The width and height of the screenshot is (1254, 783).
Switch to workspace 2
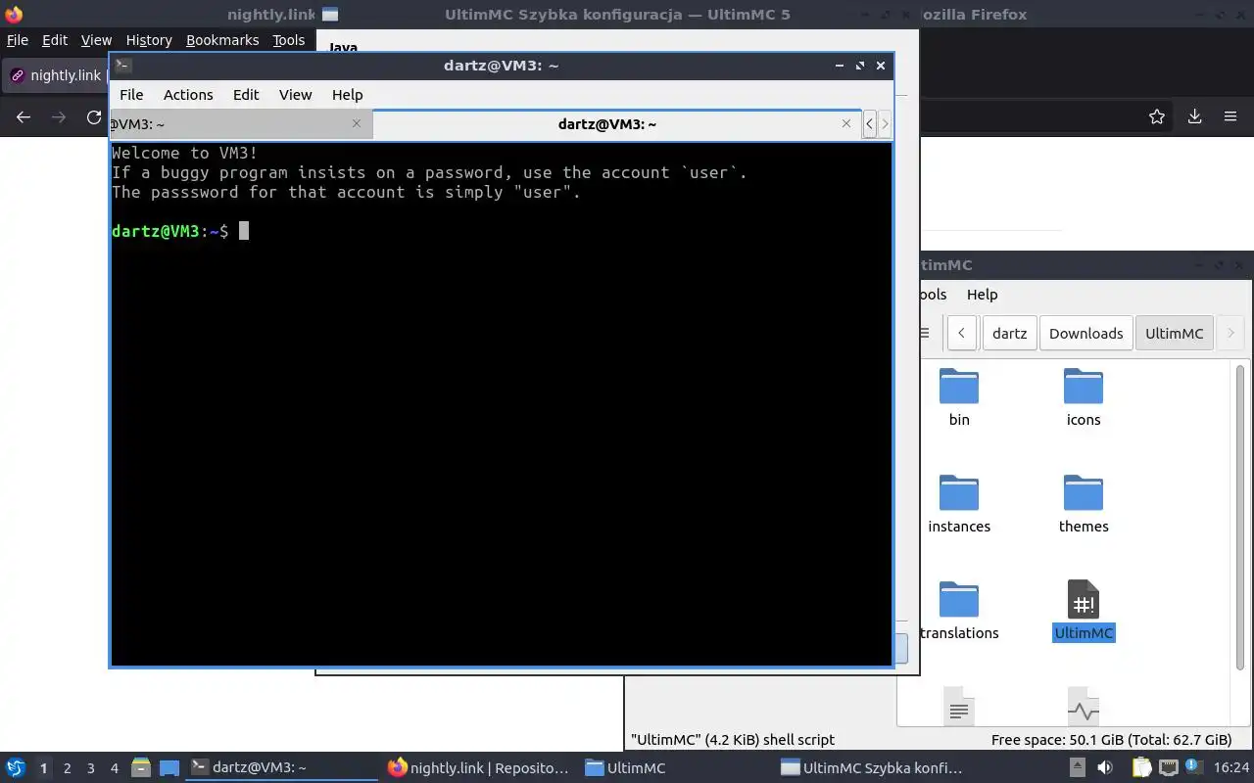tap(67, 768)
